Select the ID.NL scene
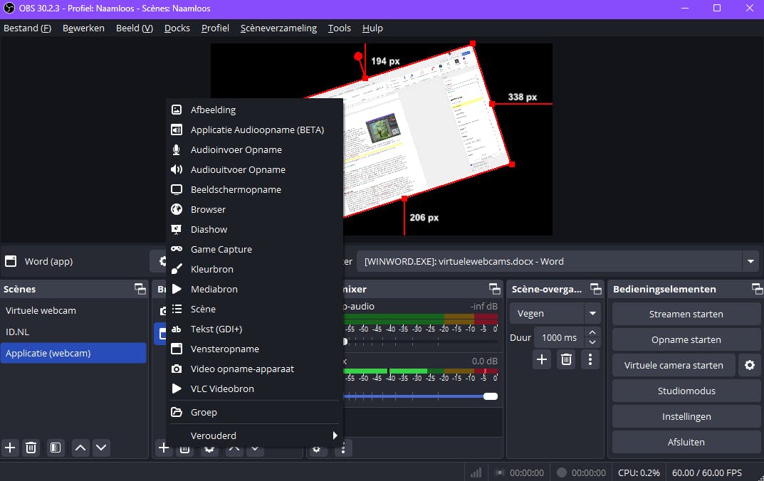 pos(73,332)
